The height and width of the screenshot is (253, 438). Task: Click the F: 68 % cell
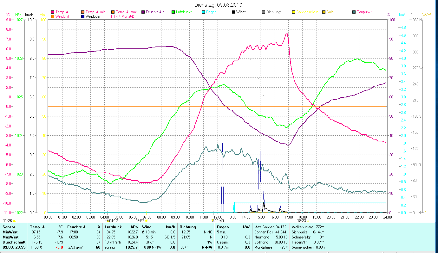(36, 247)
